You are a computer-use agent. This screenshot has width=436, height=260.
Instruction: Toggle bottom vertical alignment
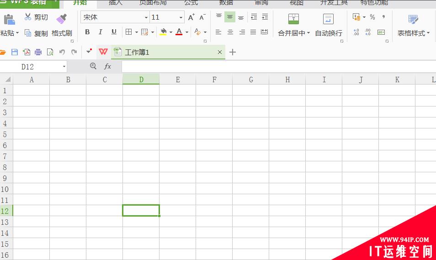(241, 17)
